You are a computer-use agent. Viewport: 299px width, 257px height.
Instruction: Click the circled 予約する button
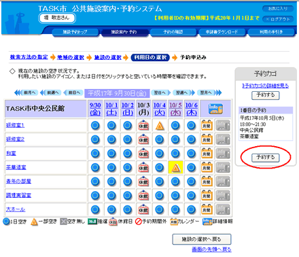click(265, 157)
